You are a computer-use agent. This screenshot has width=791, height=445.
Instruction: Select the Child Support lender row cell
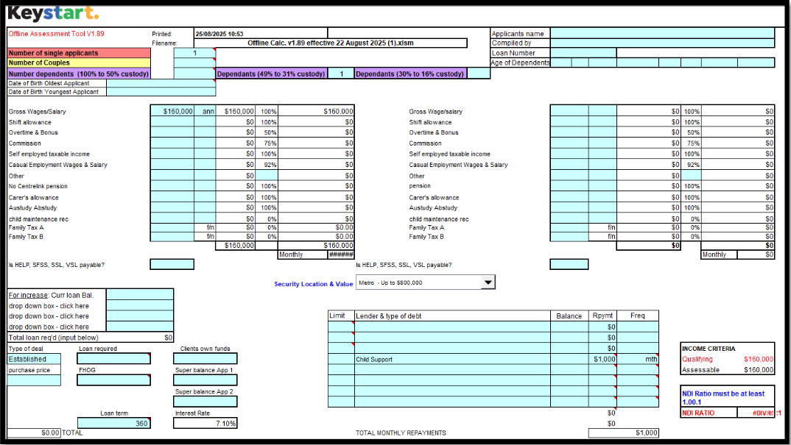coord(452,359)
